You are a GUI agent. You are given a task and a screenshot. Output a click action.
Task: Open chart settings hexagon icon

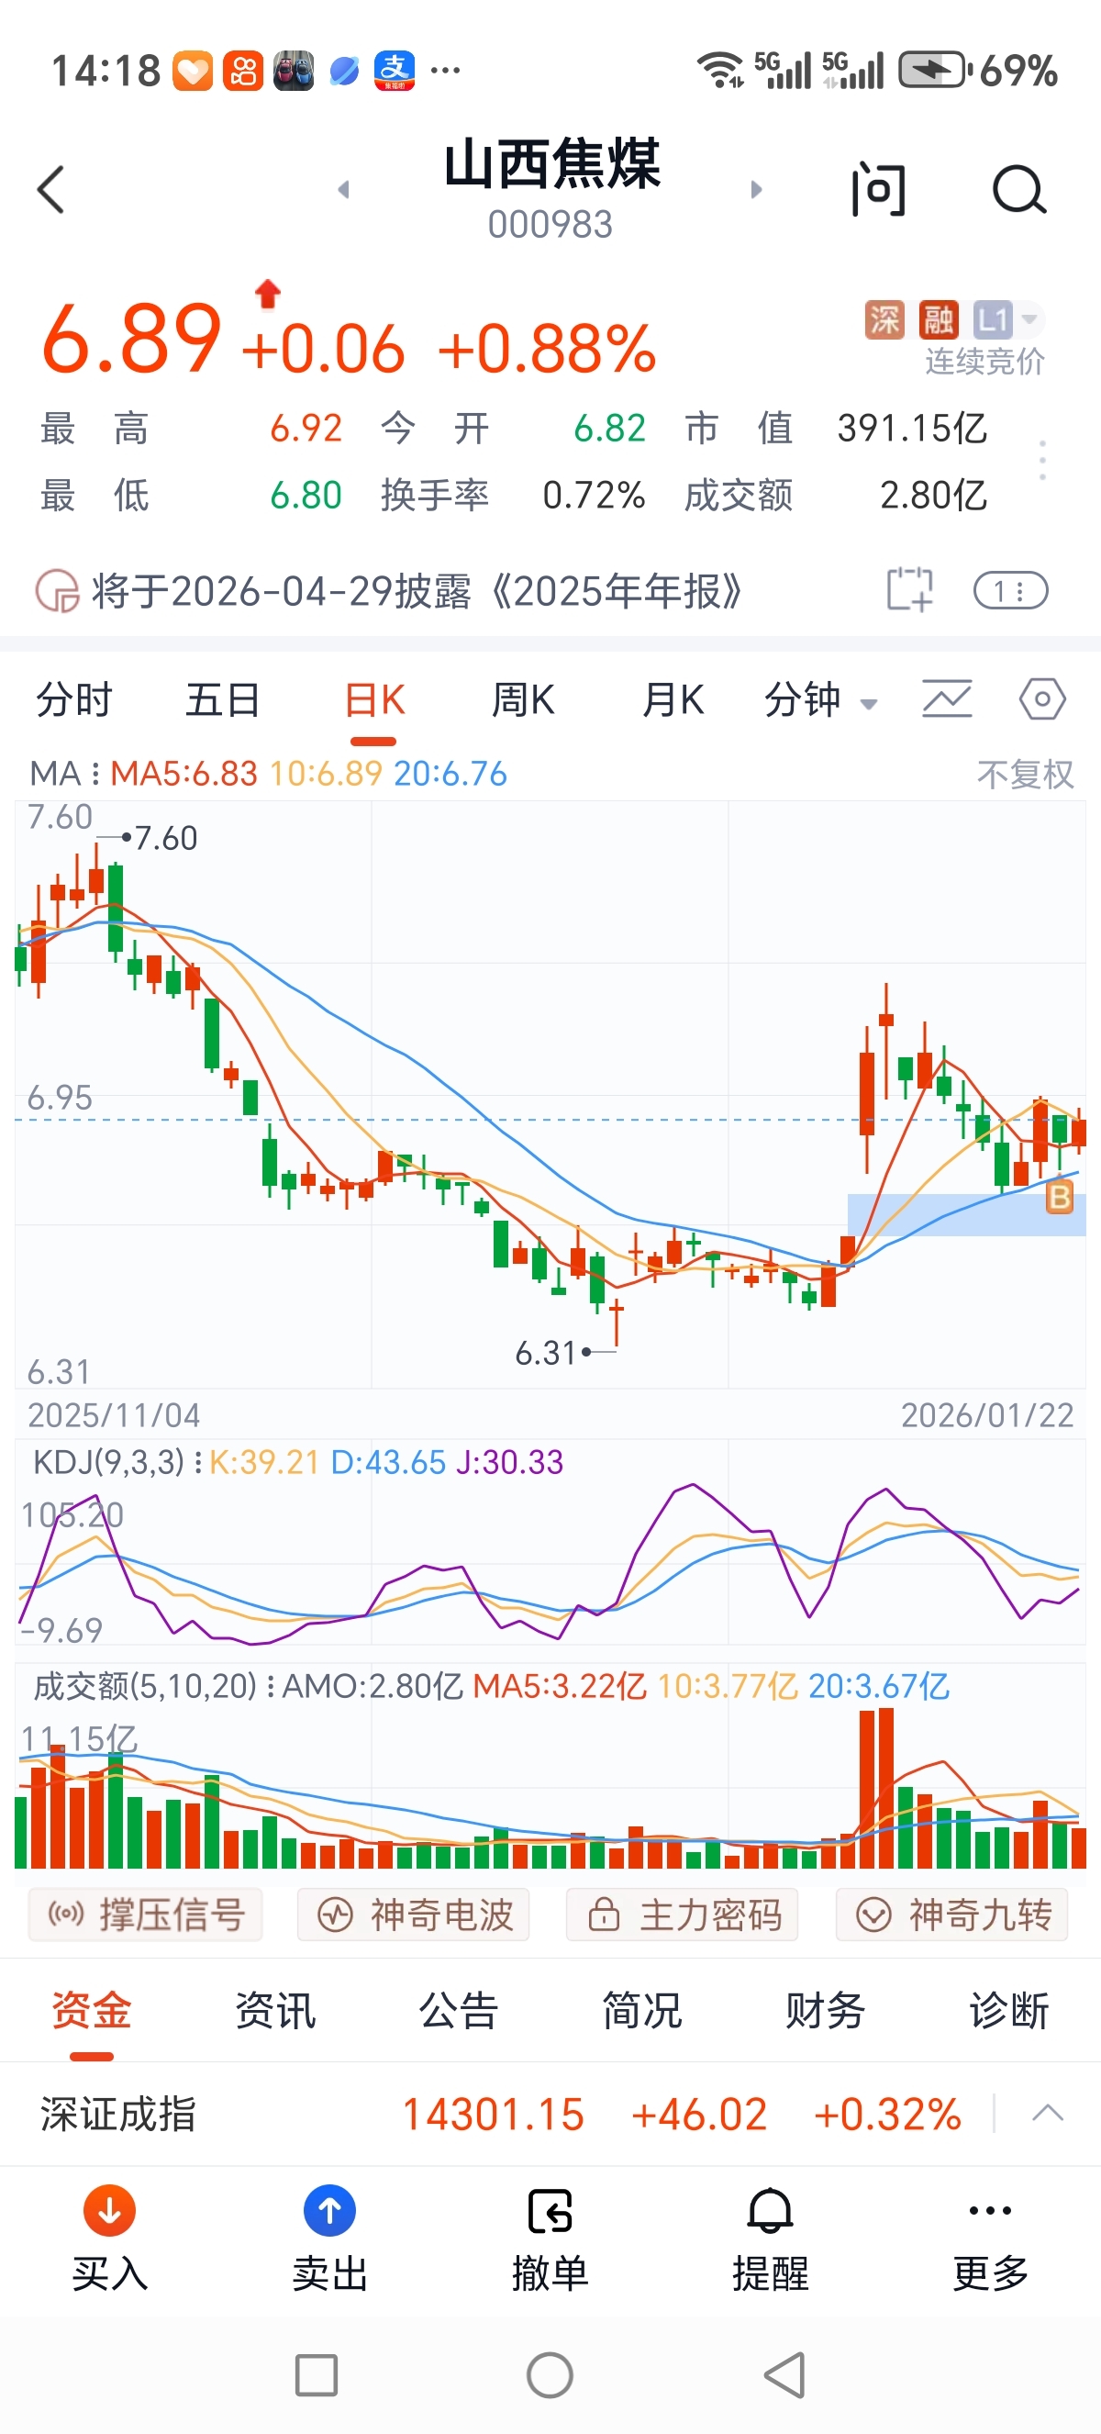click(x=1042, y=700)
